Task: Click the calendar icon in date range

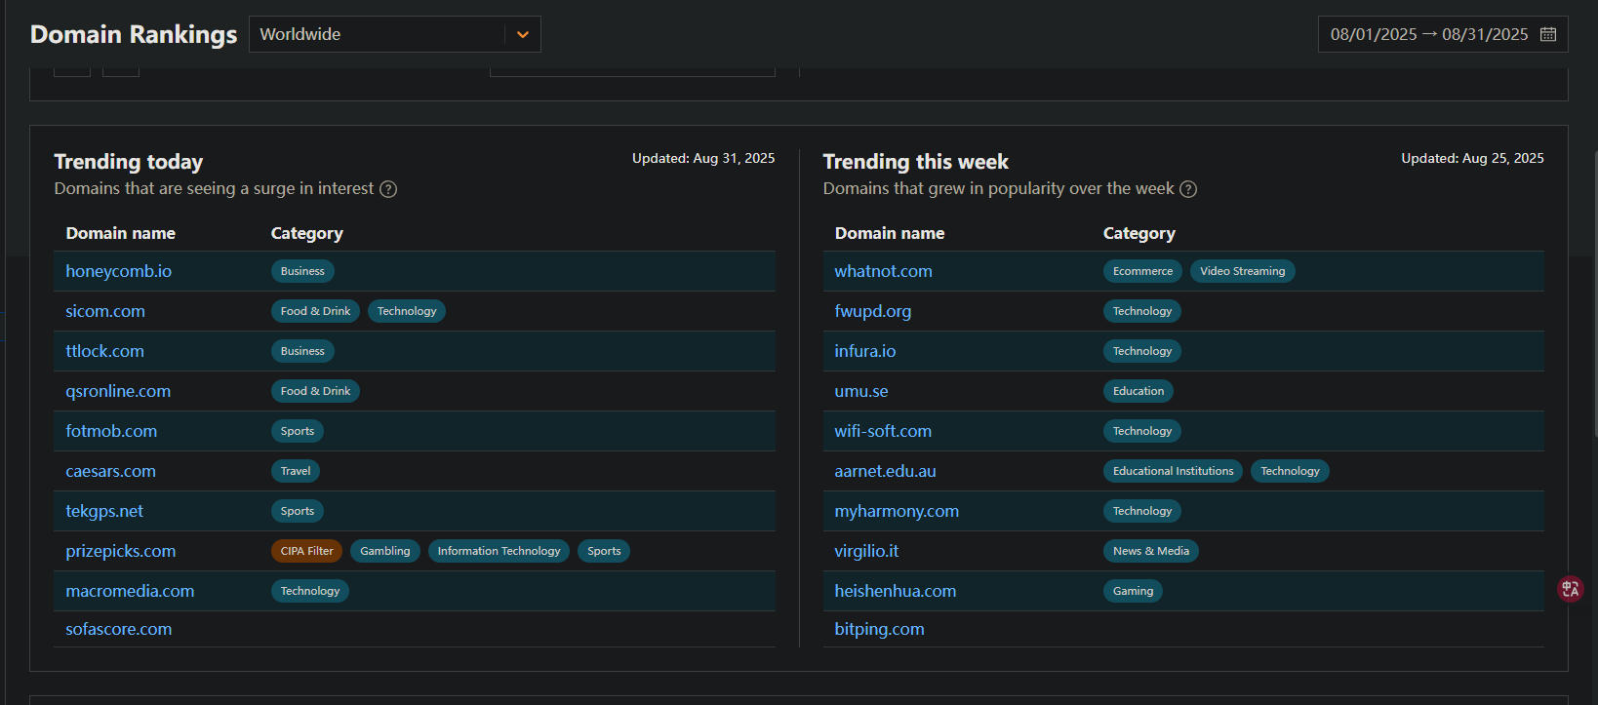Action: point(1548,34)
